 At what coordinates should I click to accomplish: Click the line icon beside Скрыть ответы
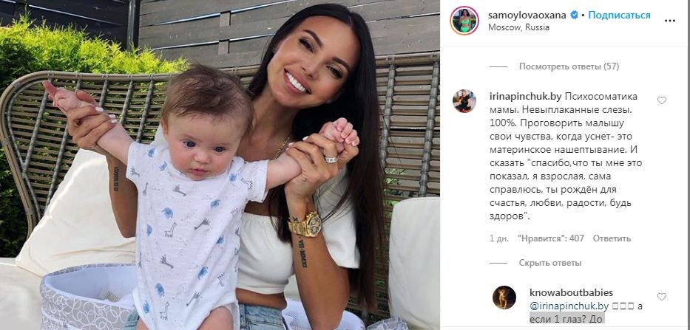click(x=498, y=263)
